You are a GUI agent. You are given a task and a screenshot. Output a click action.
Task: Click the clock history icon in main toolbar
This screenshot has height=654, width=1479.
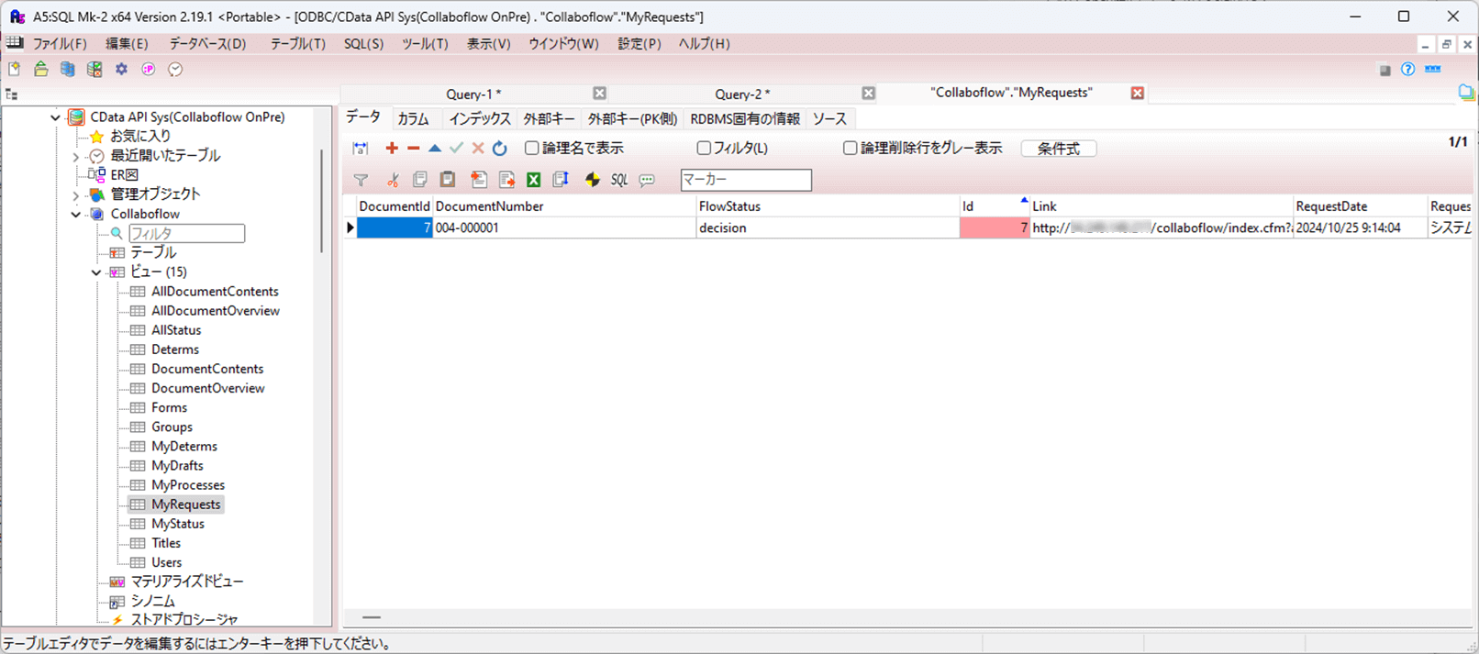point(175,69)
